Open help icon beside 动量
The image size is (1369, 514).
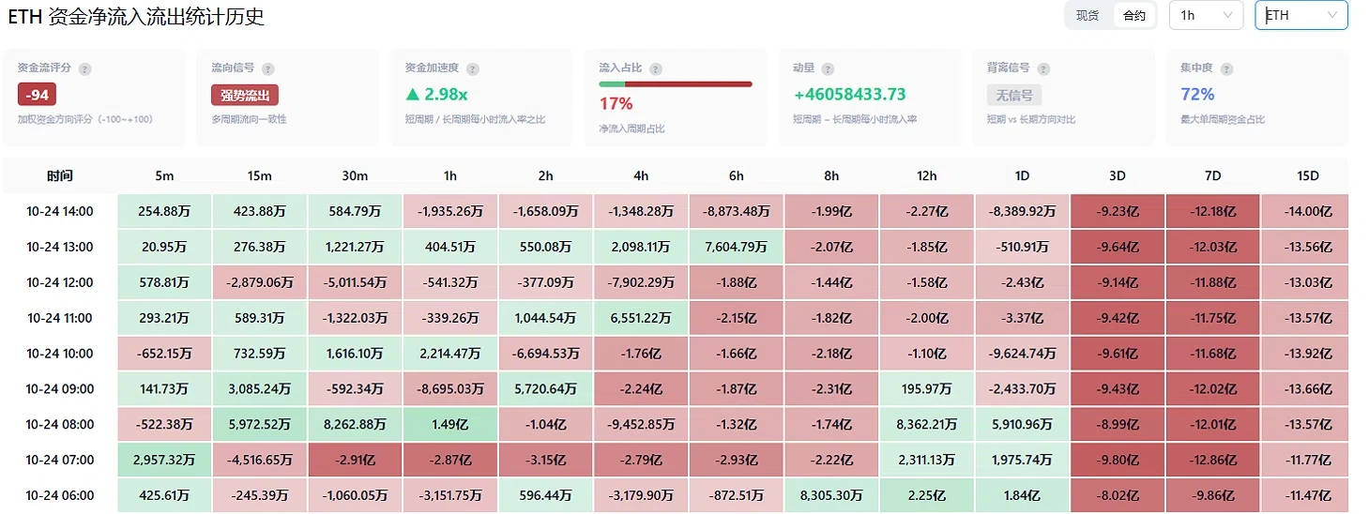click(828, 69)
